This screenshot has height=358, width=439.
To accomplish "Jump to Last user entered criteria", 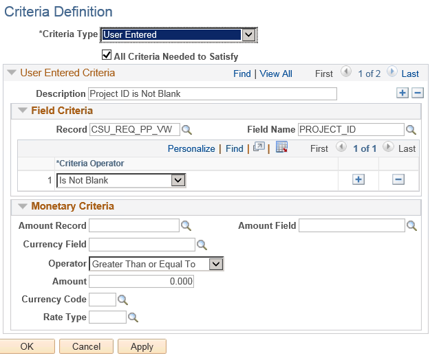I will [410, 74].
